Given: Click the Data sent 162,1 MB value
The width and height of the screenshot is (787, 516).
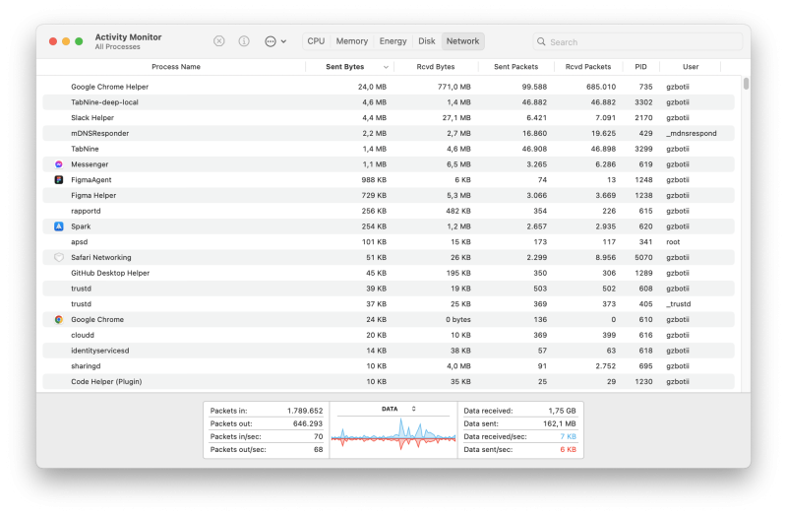Looking at the screenshot, I should click(560, 424).
